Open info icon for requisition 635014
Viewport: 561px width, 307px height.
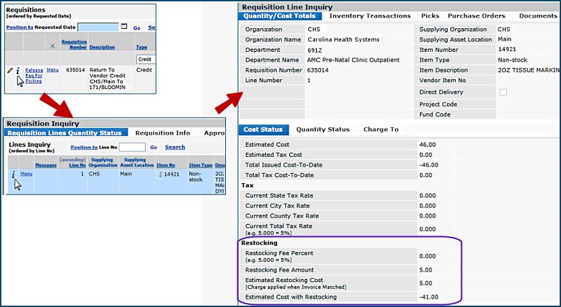[17, 71]
